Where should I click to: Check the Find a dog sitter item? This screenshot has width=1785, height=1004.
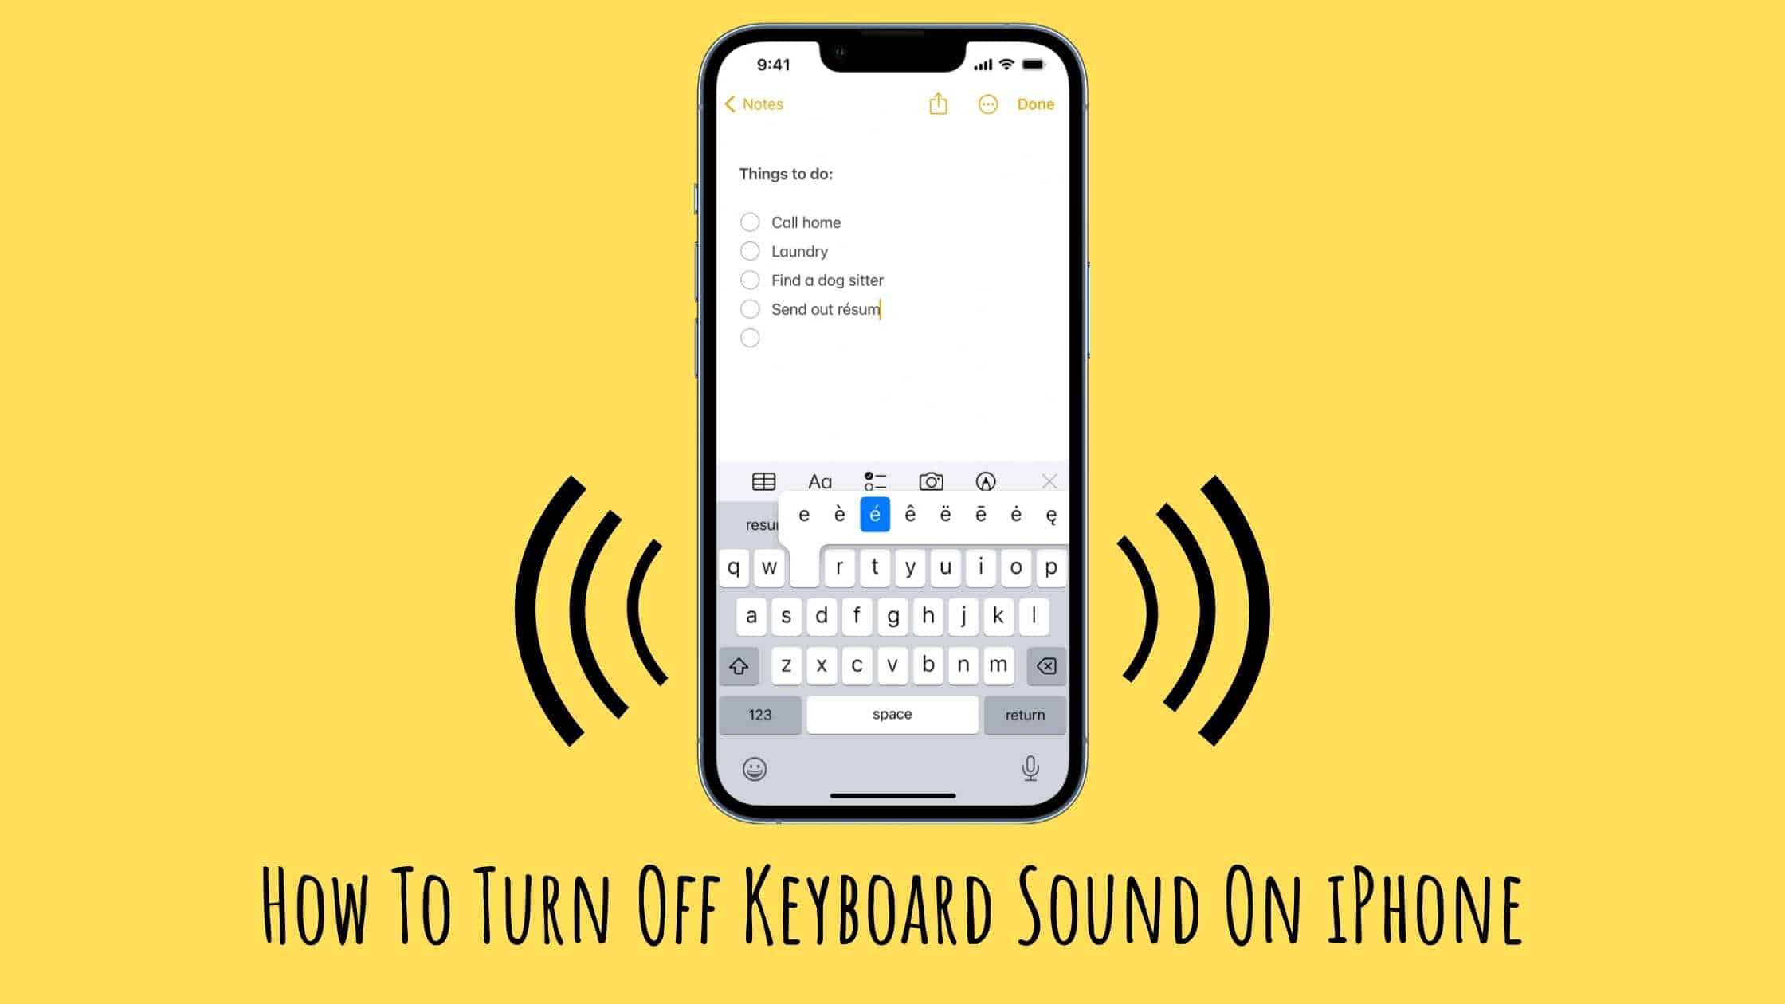749,280
